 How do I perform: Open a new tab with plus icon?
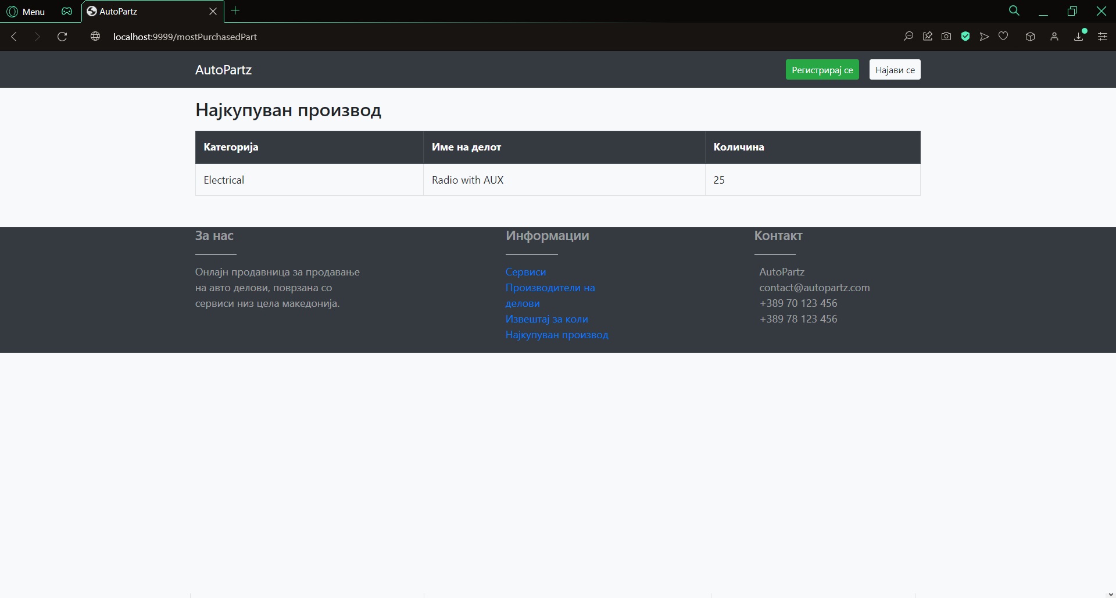[235, 10]
